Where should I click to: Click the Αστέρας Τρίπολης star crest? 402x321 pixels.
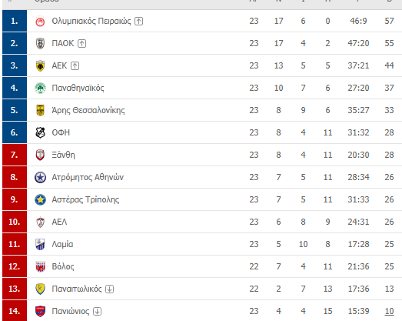pyautogui.click(x=40, y=200)
